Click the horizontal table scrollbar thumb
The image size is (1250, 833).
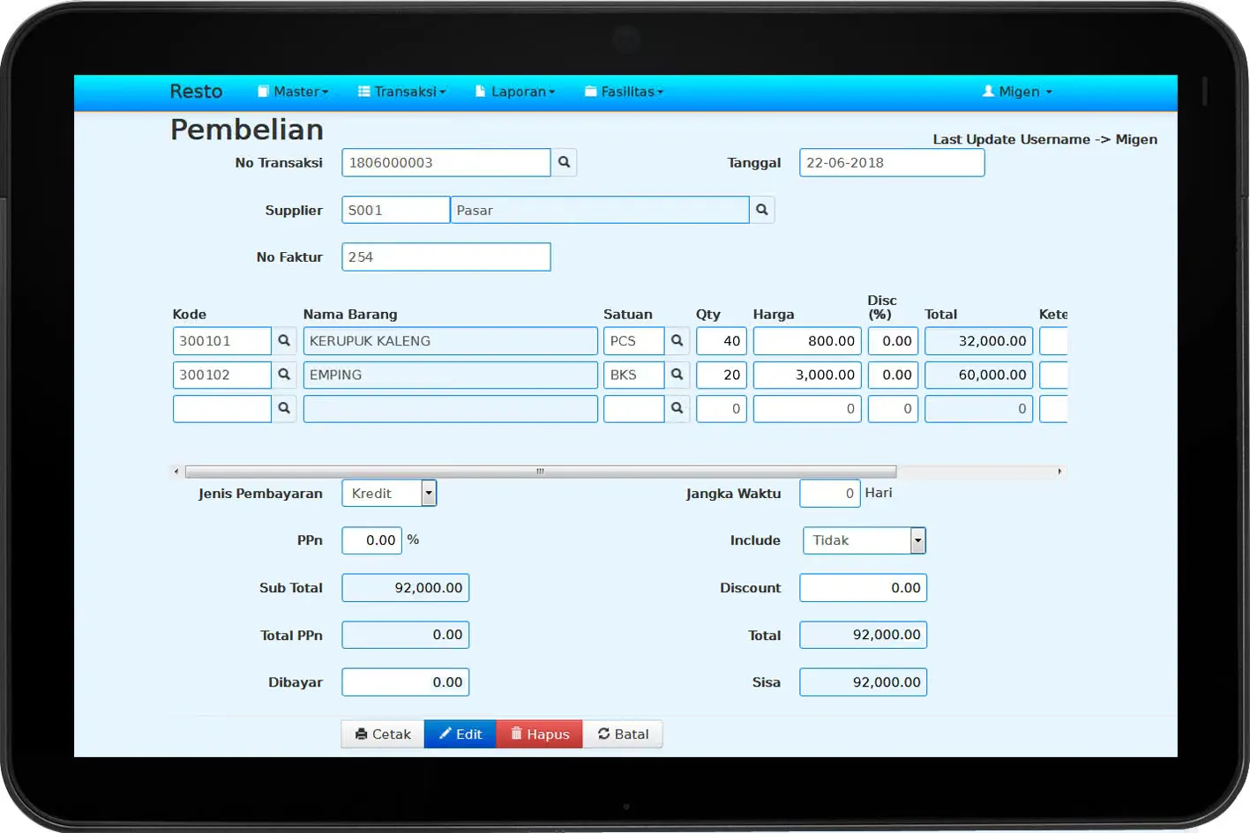[x=541, y=472]
